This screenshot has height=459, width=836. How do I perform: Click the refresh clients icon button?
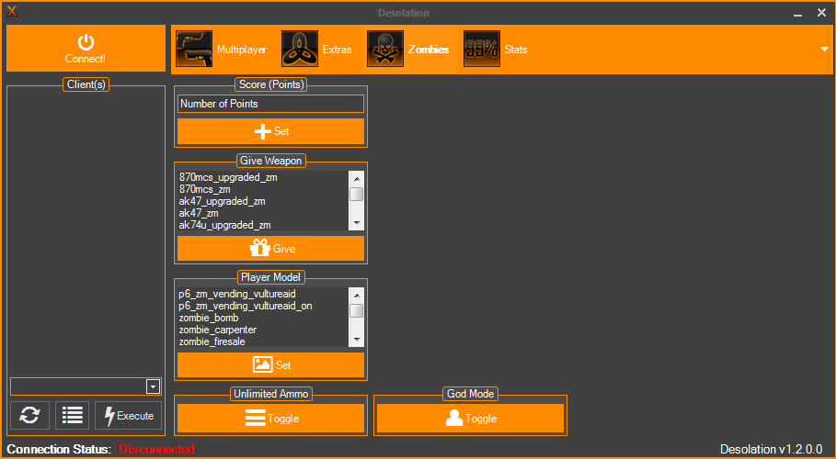point(29,416)
